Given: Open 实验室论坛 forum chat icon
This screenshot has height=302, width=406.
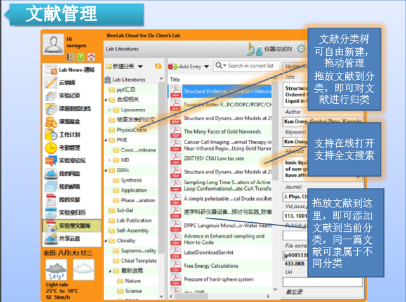Looking at the screenshot, I should 51,161.
